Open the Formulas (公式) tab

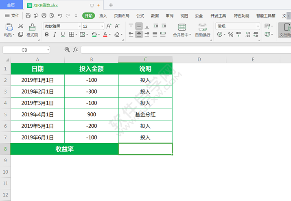tap(140, 16)
